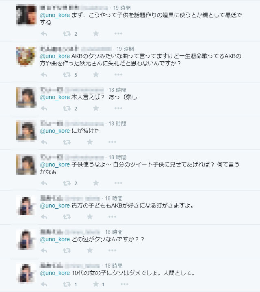Favorite the AKBのクソみたいな曲 tweet
Viewport: 260px width, 292px height.
(96, 74)
